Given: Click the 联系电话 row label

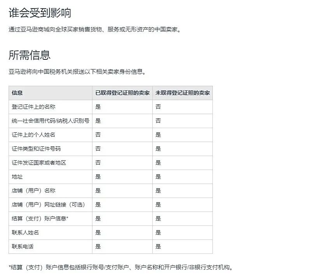Looking at the screenshot, I should pyautogui.click(x=23, y=246).
